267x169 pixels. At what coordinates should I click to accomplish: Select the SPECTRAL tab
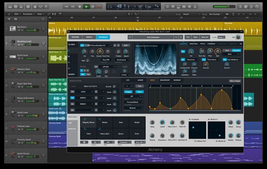194,44
